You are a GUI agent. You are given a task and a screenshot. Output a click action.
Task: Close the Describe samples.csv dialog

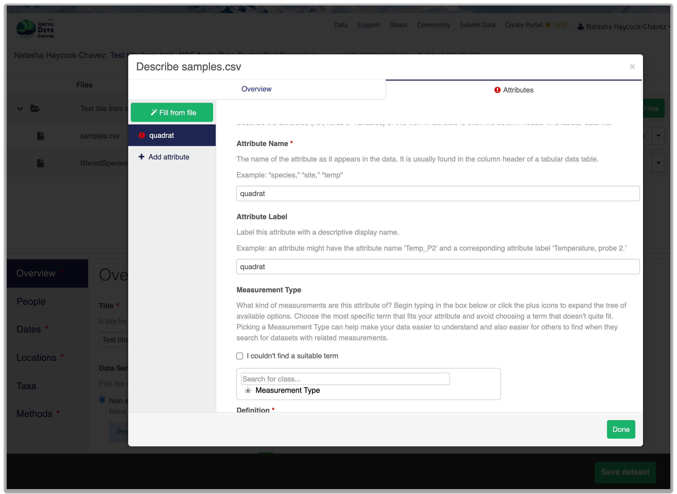tap(632, 67)
